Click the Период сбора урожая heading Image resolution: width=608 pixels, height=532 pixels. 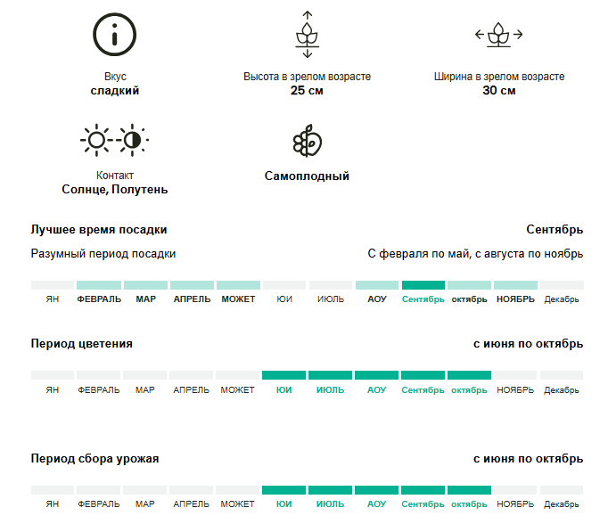[x=95, y=459]
